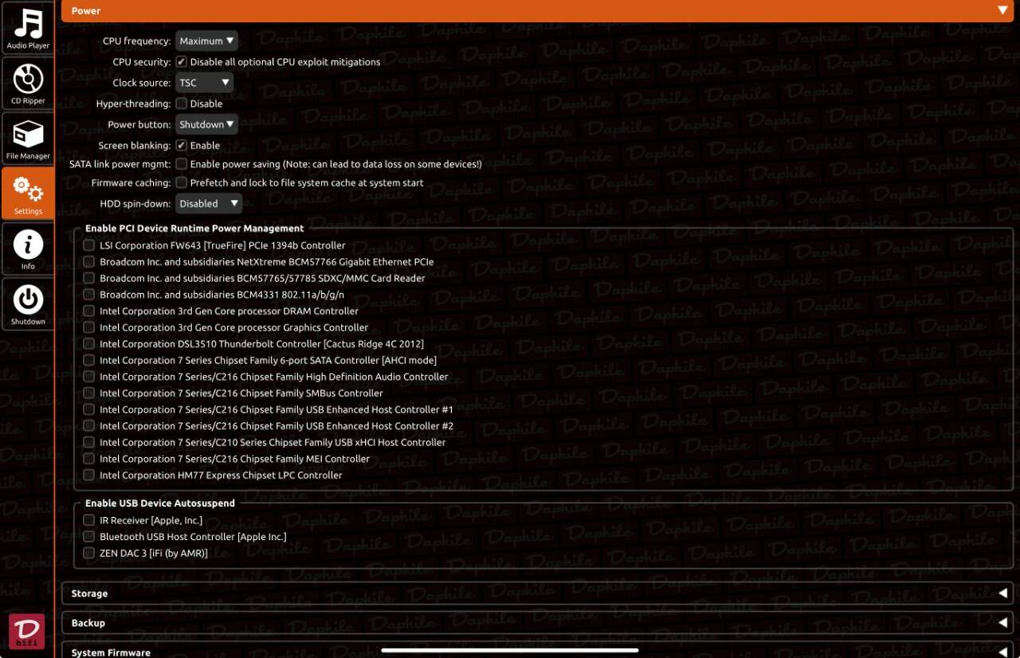Toggle Disable all optional CPU exploit mitigations

click(182, 62)
